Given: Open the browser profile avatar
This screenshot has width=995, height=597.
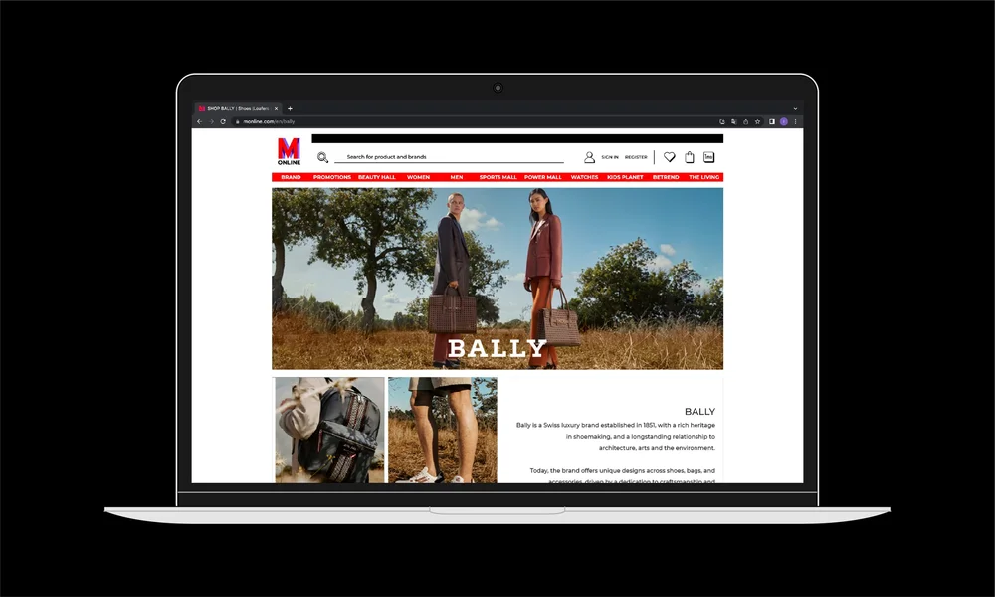Looking at the screenshot, I should pos(784,121).
